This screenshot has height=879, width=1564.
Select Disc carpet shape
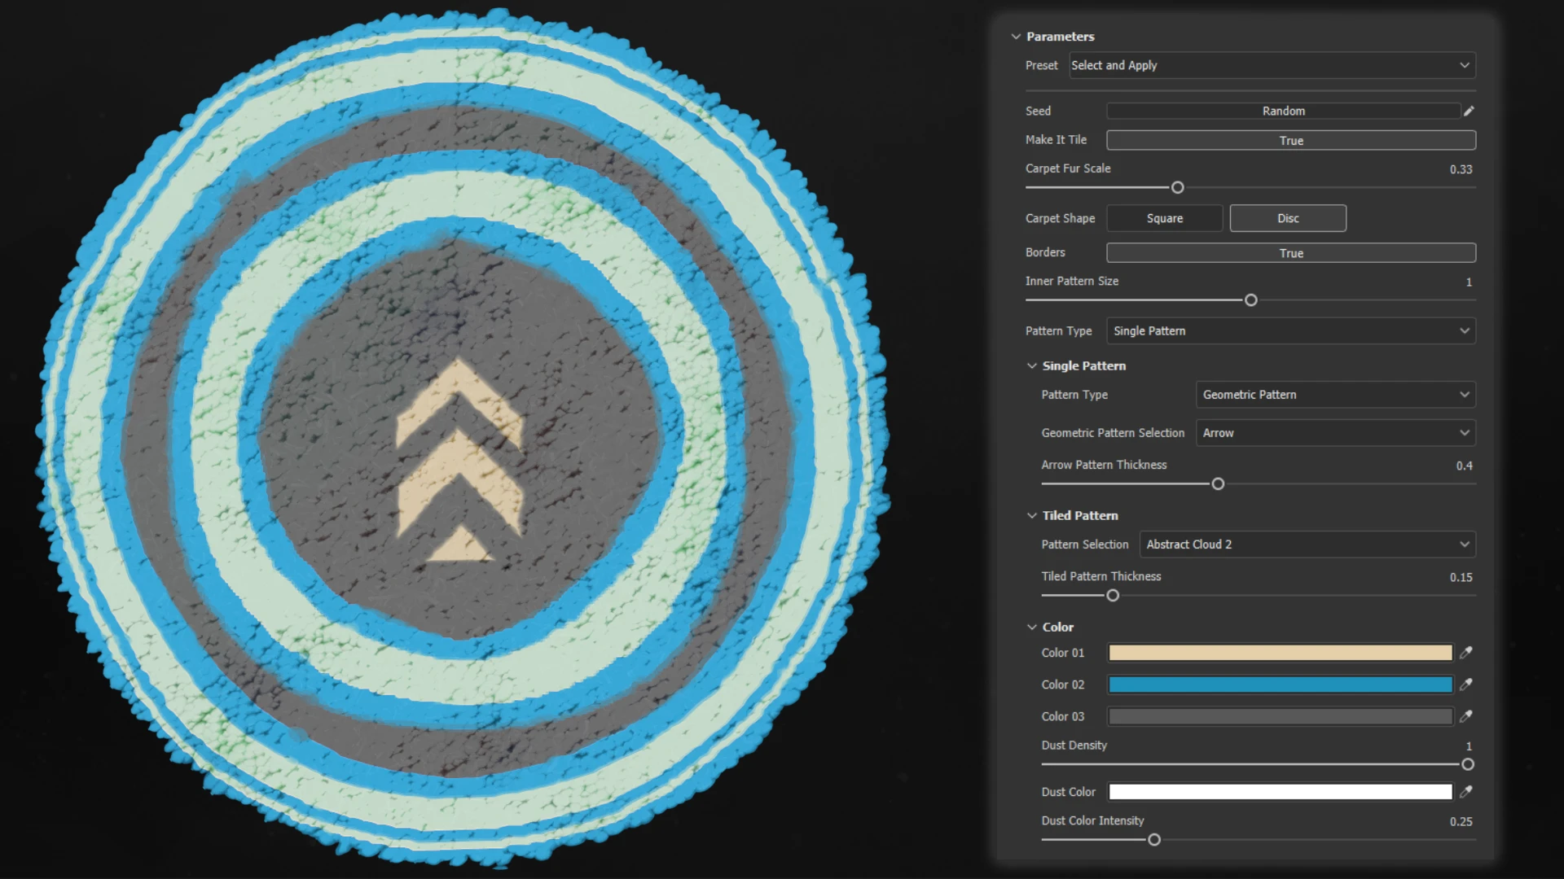1288,218
